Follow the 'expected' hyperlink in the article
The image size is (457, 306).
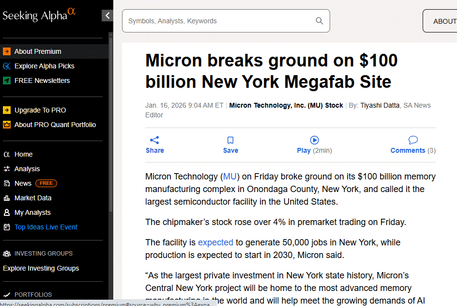point(215,242)
